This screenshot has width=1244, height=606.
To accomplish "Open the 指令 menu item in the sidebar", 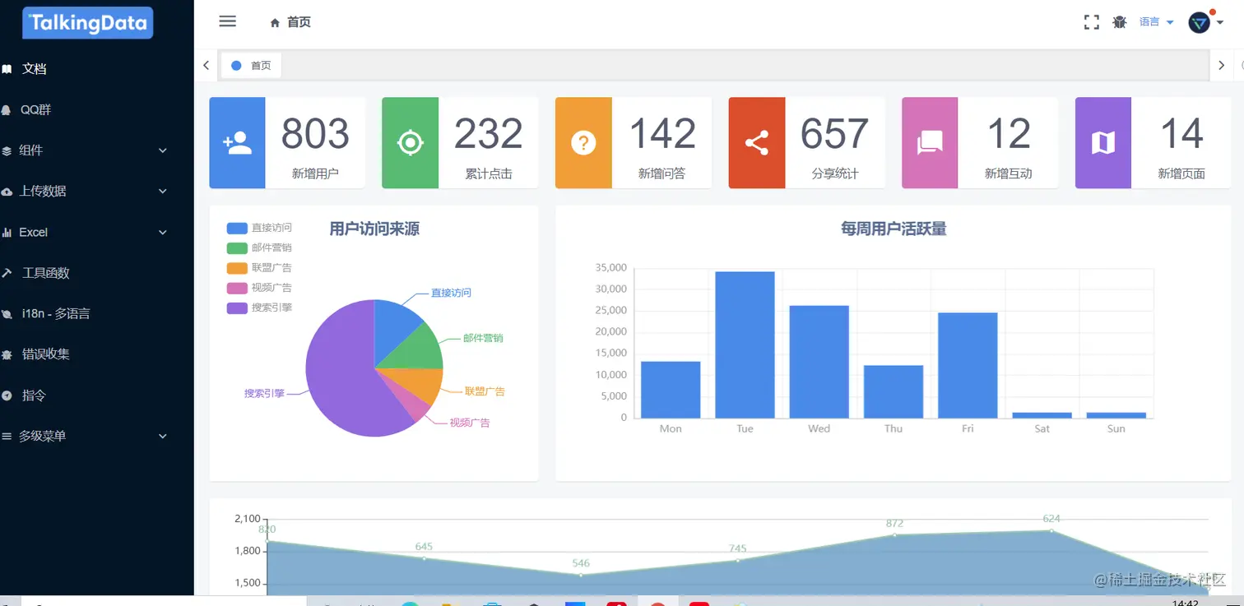I will pyautogui.click(x=34, y=396).
